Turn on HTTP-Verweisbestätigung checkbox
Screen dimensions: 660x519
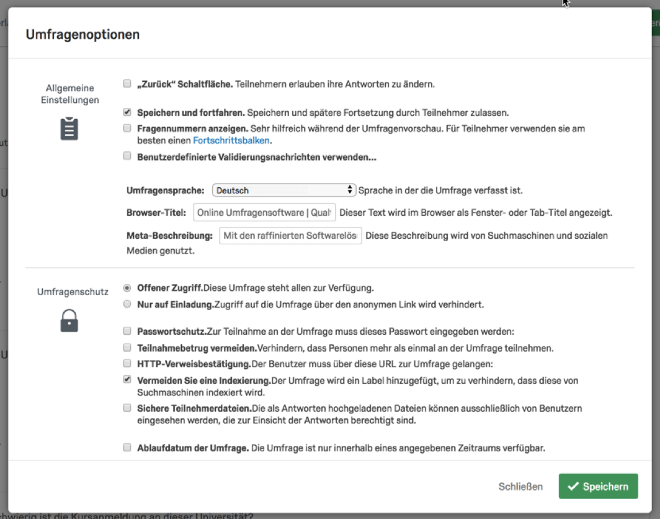(127, 363)
